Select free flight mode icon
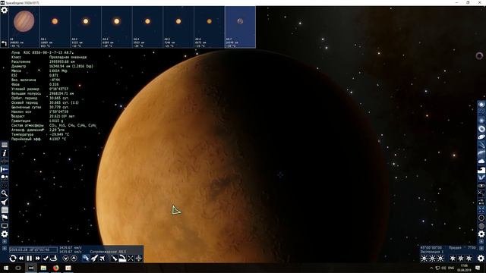This screenshot has height=273, width=486. [x=86, y=258]
